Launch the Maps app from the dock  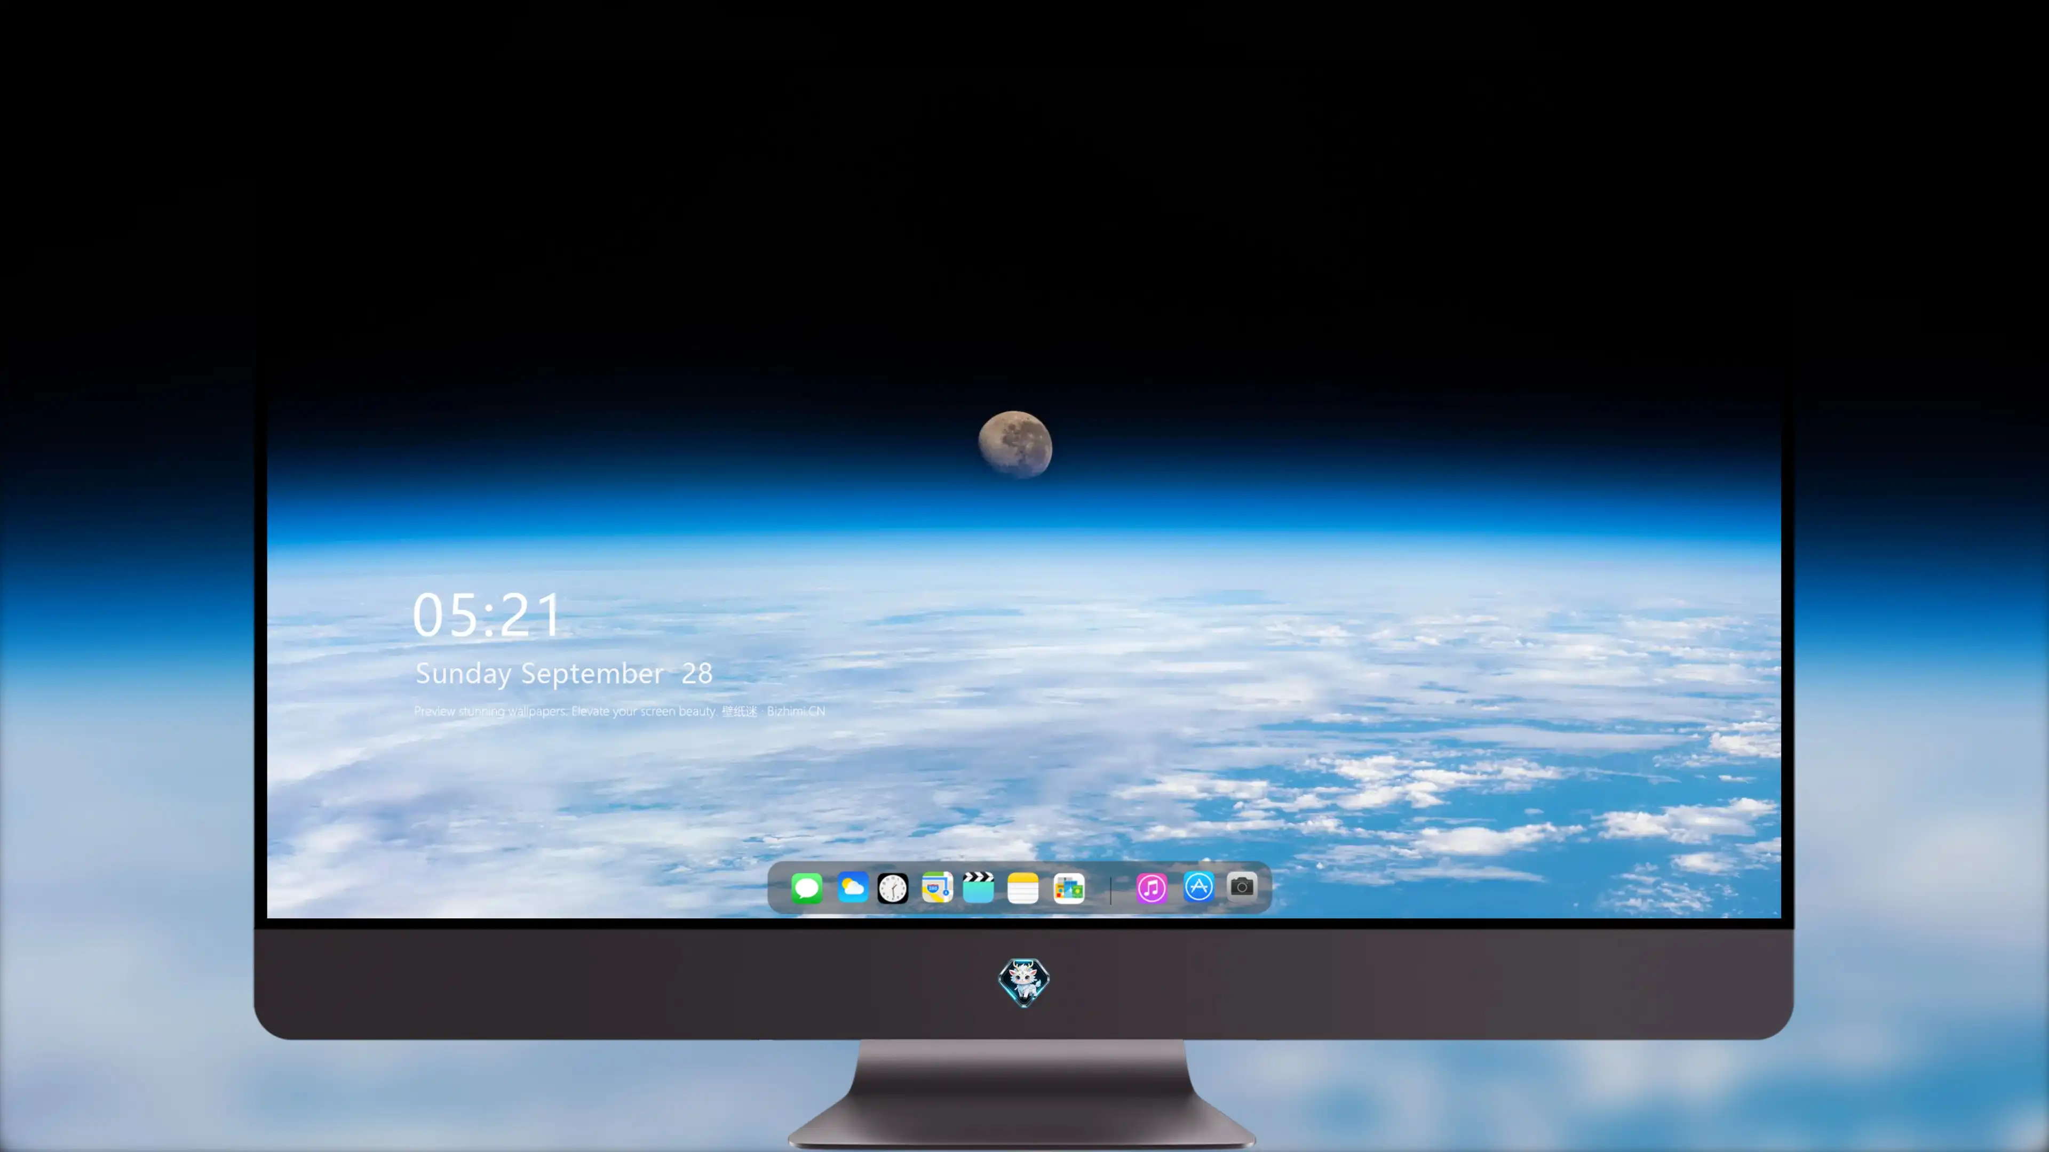[x=937, y=888]
